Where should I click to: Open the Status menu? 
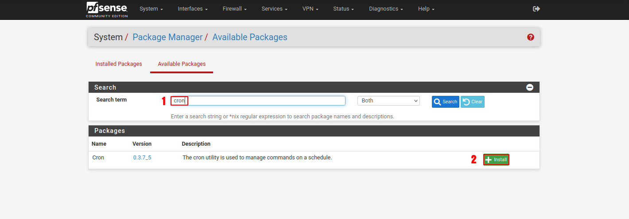(343, 9)
